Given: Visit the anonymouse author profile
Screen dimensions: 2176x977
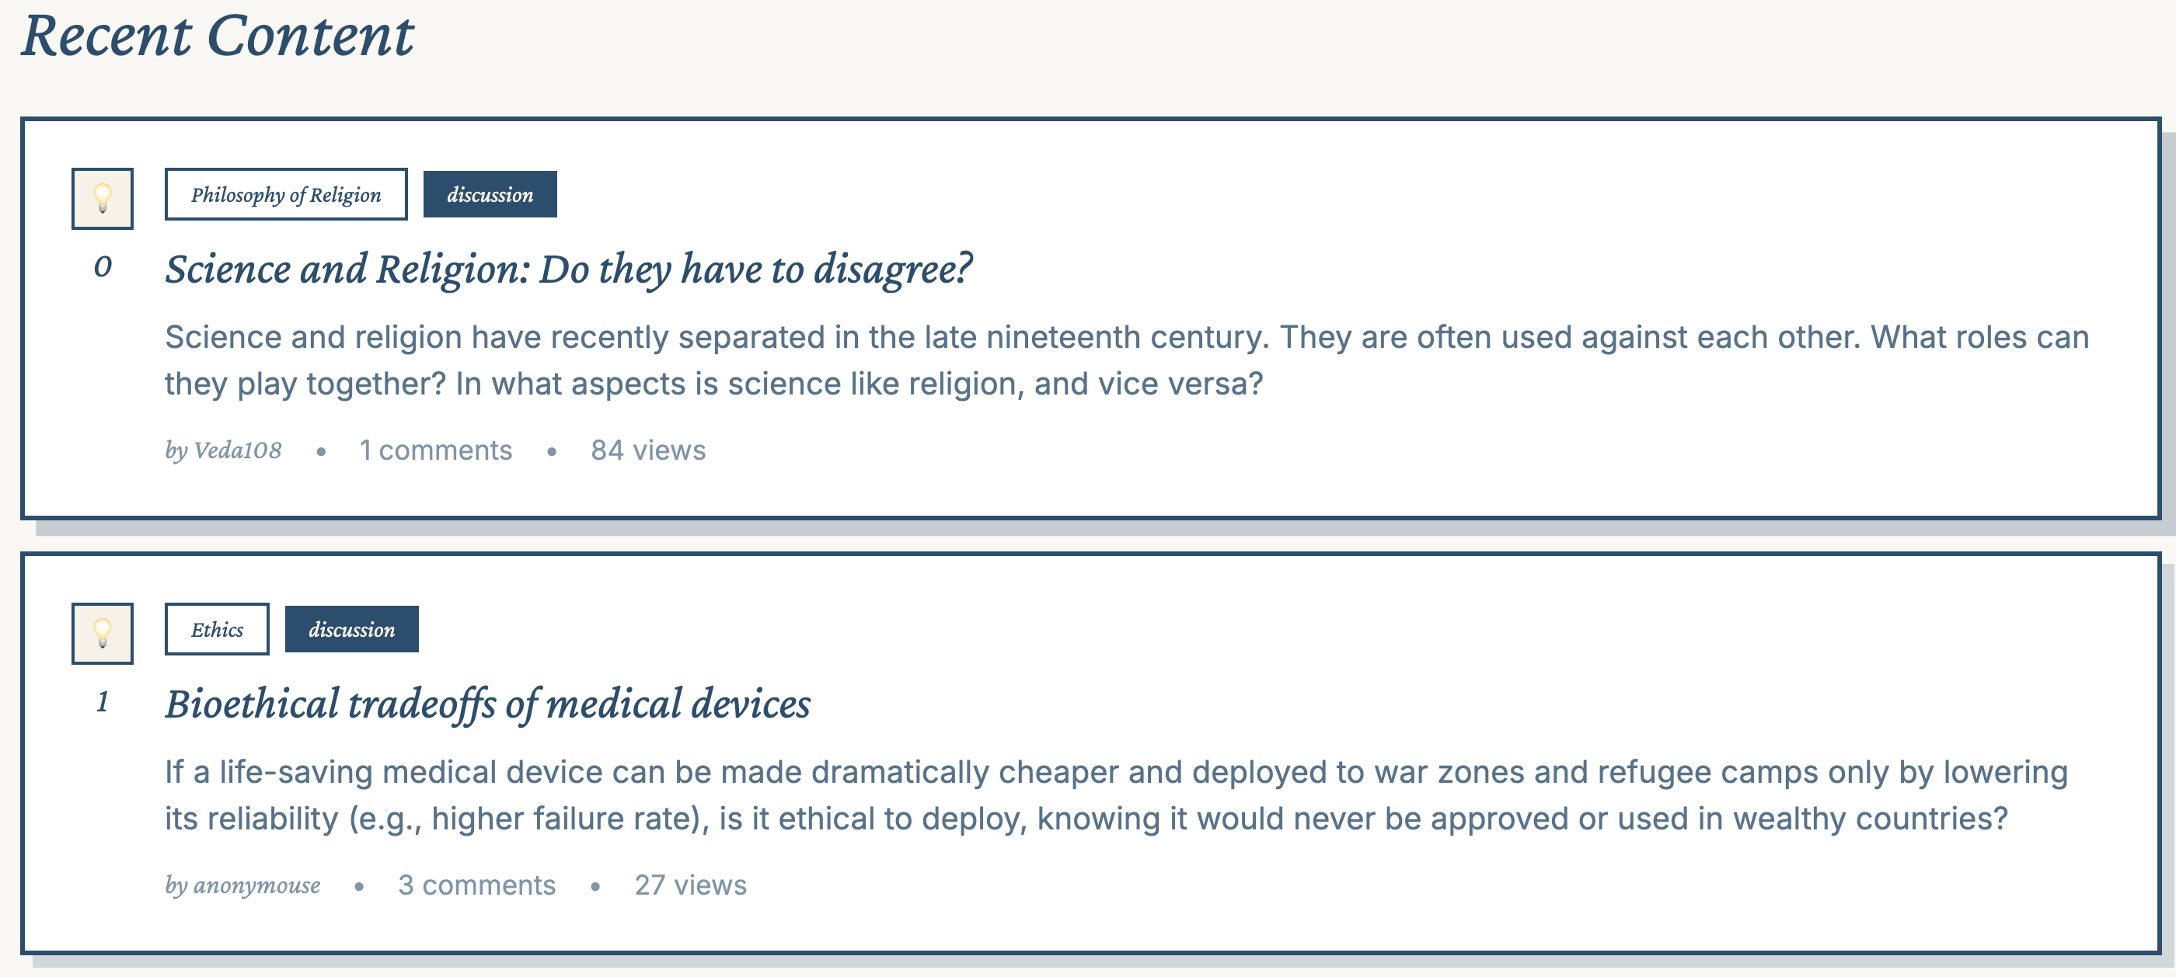Looking at the screenshot, I should coord(243,885).
